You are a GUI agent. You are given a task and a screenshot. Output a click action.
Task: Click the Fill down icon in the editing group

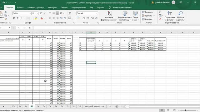[160, 16]
